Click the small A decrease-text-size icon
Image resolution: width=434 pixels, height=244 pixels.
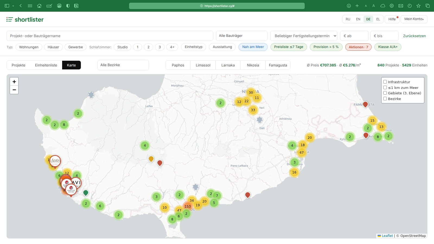click(366, 6)
